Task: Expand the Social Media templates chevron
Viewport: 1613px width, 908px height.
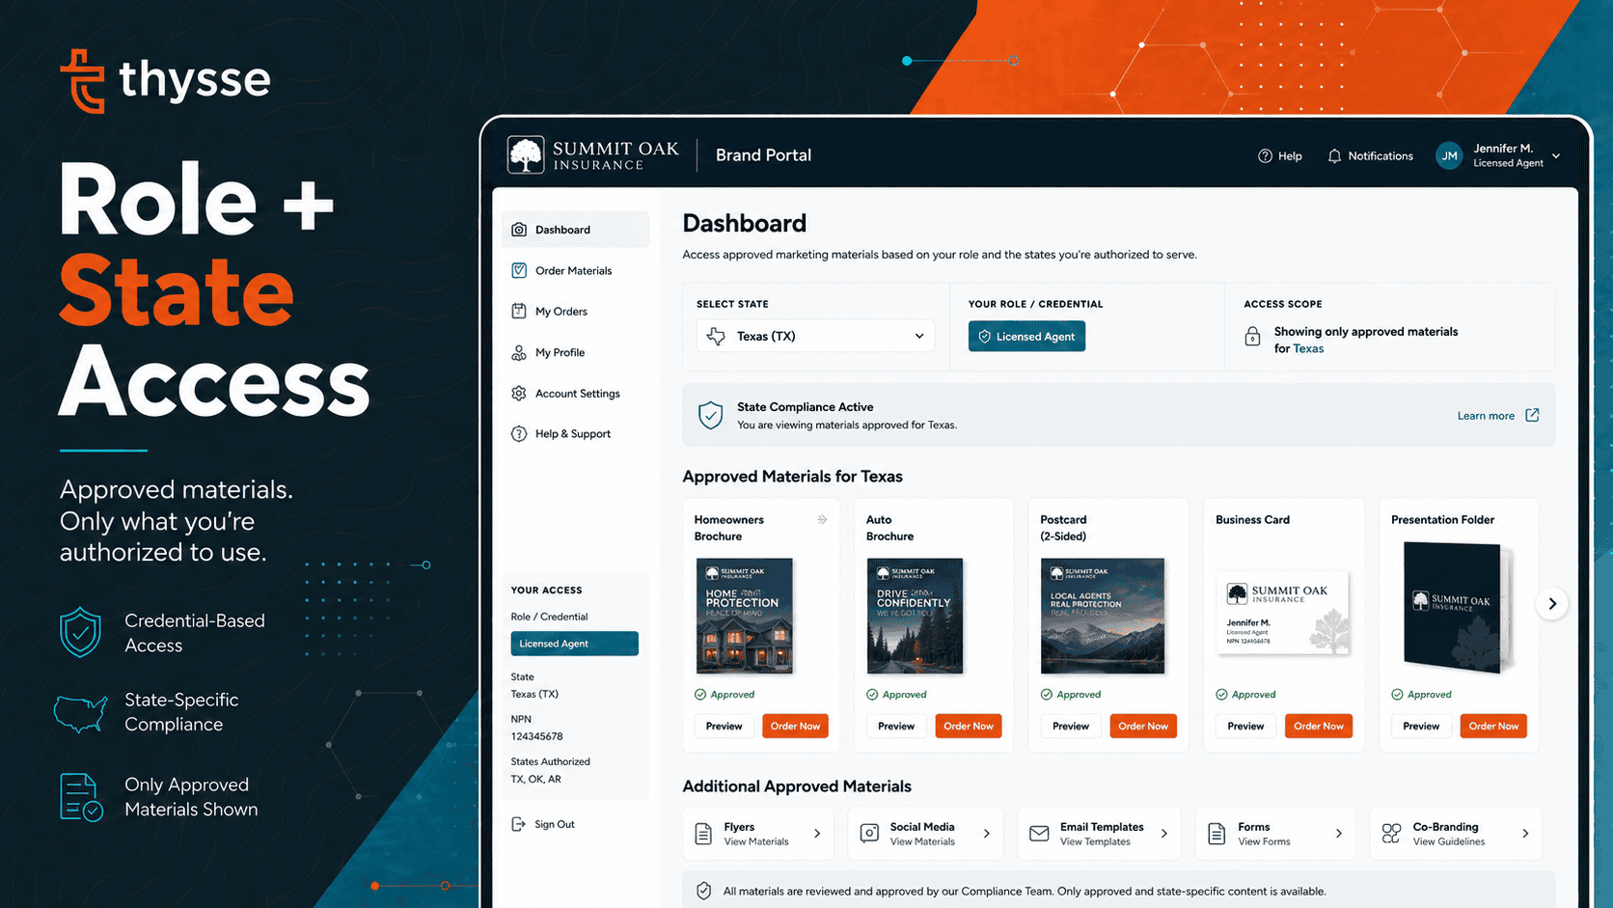Action: pos(986,834)
